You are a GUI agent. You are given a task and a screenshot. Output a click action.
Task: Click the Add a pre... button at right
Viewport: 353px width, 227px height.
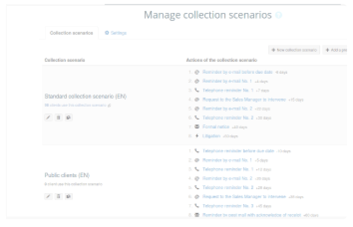337,50
